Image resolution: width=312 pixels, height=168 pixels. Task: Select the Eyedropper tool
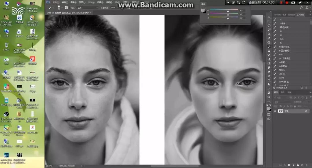pyautogui.click(x=269, y=38)
